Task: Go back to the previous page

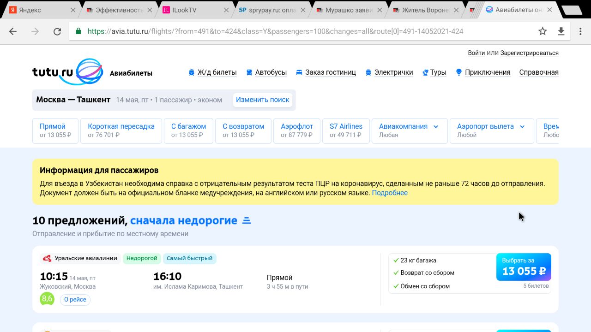Action: pyautogui.click(x=13, y=31)
